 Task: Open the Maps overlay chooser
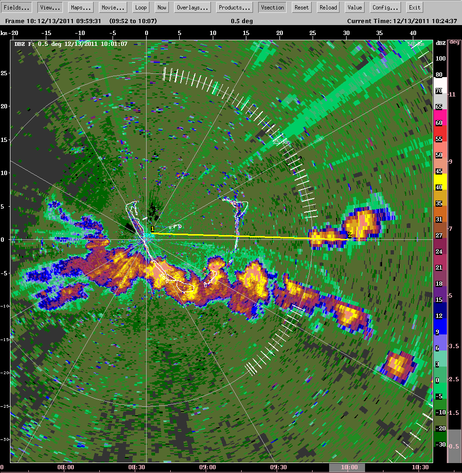(80, 7)
